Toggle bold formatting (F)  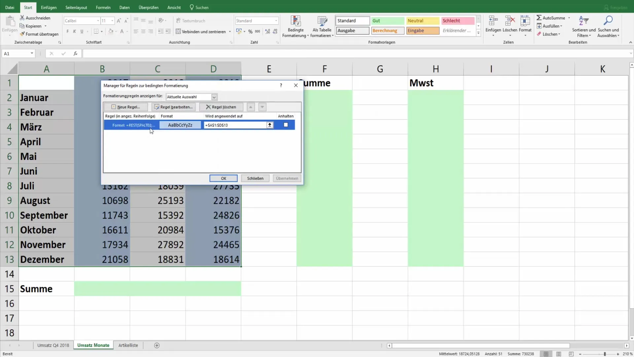[68, 31]
